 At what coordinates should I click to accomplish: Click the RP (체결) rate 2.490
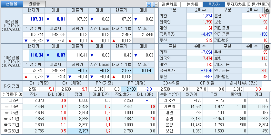coord(129,89)
